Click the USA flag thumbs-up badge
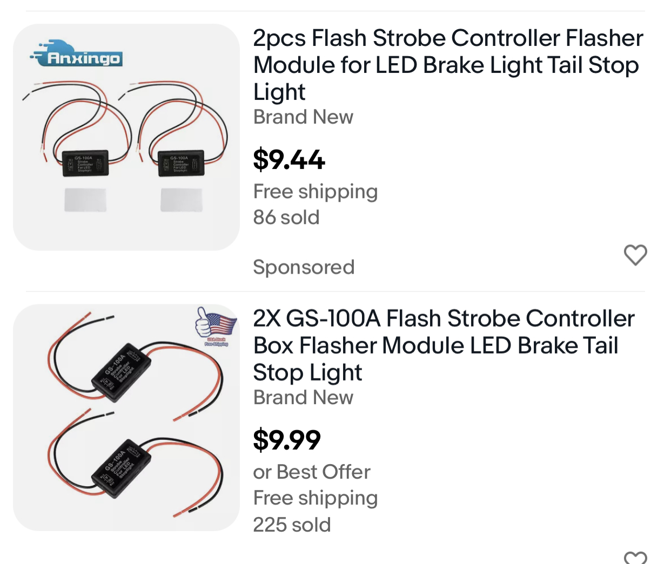The width and height of the screenshot is (671, 564). tap(216, 325)
